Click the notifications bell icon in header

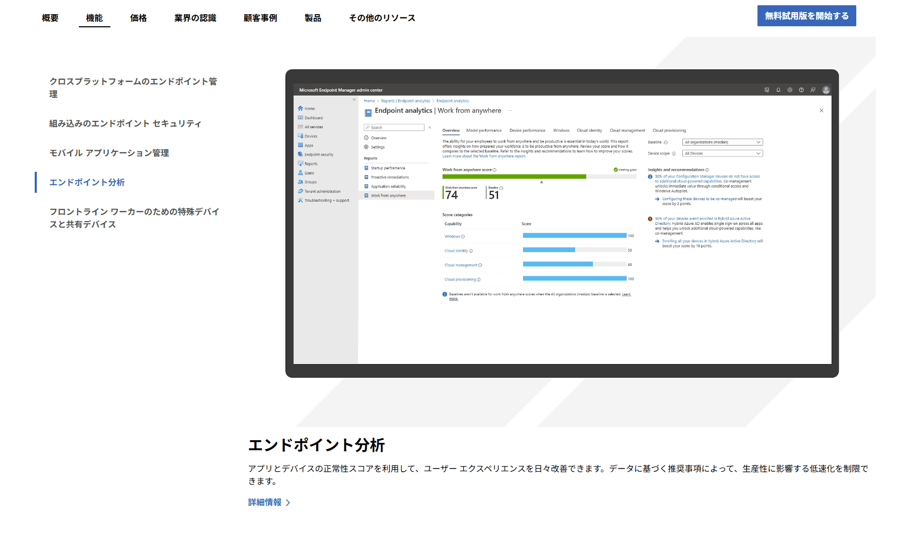coord(778,90)
